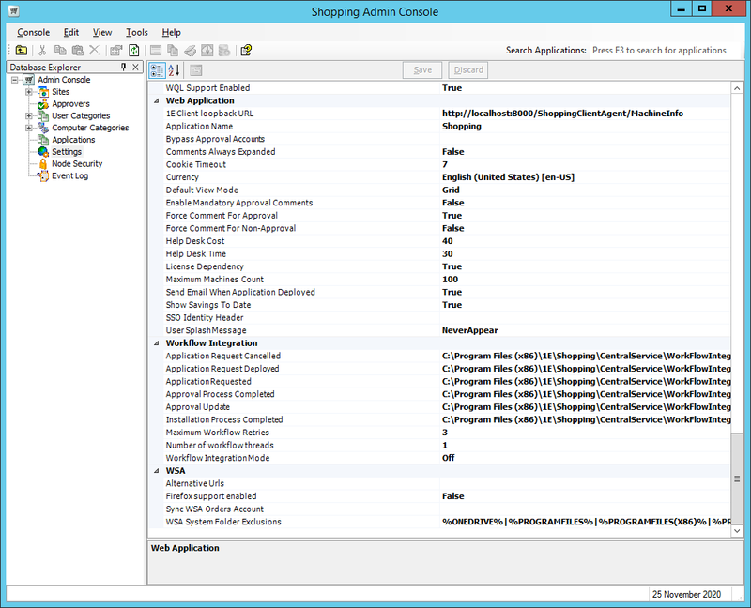
Task: Collapse the WSA category
Action: point(157,471)
